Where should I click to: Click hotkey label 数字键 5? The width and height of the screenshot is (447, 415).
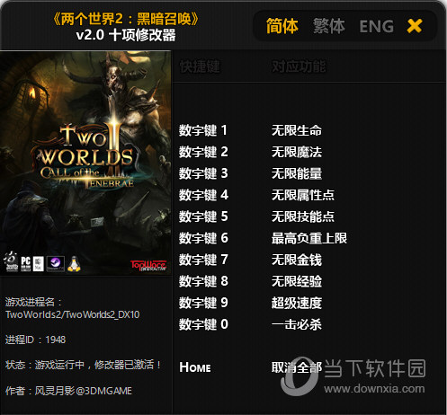203,216
